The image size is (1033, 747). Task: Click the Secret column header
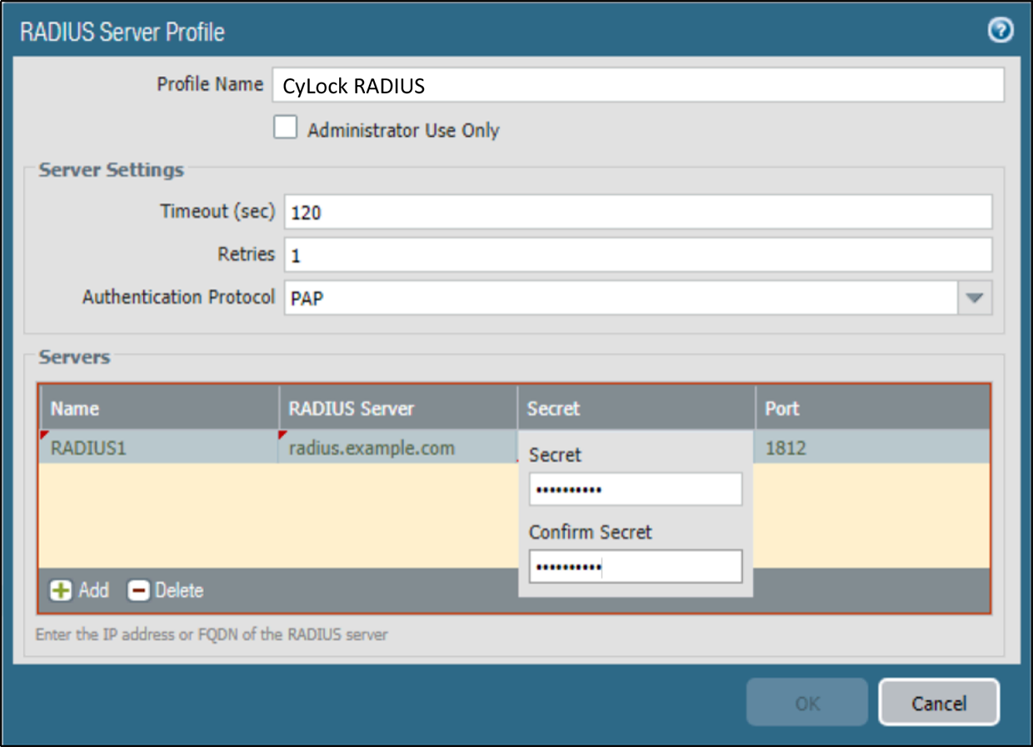coord(636,409)
